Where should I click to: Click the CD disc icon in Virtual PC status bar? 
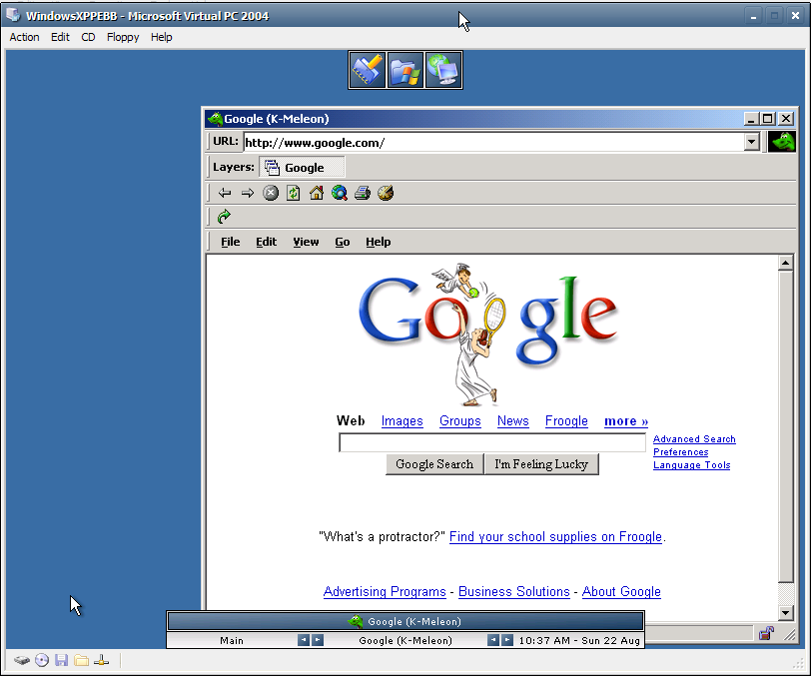pos(42,660)
